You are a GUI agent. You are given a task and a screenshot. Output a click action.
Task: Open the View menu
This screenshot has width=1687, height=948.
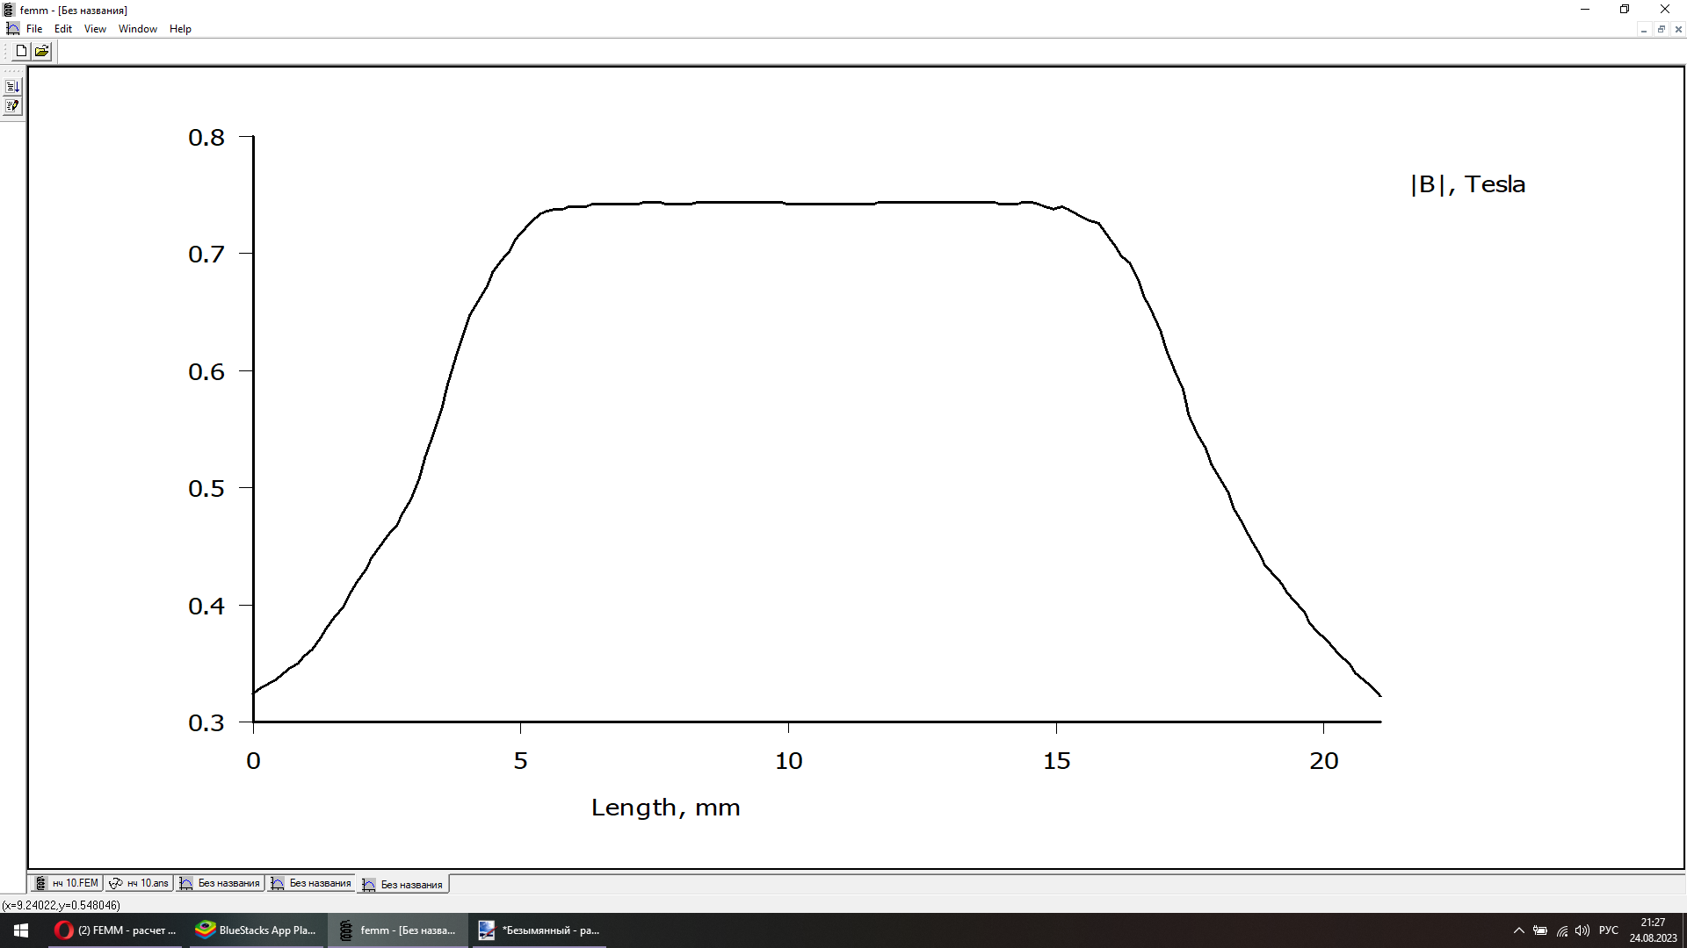point(95,29)
